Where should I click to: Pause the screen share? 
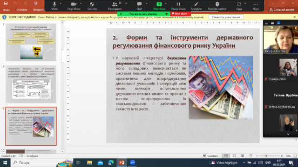pos(178,6)
